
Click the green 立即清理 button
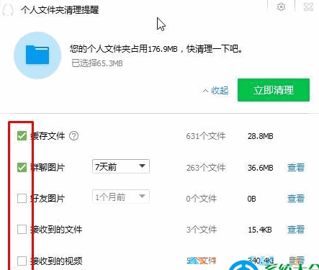(x=274, y=90)
